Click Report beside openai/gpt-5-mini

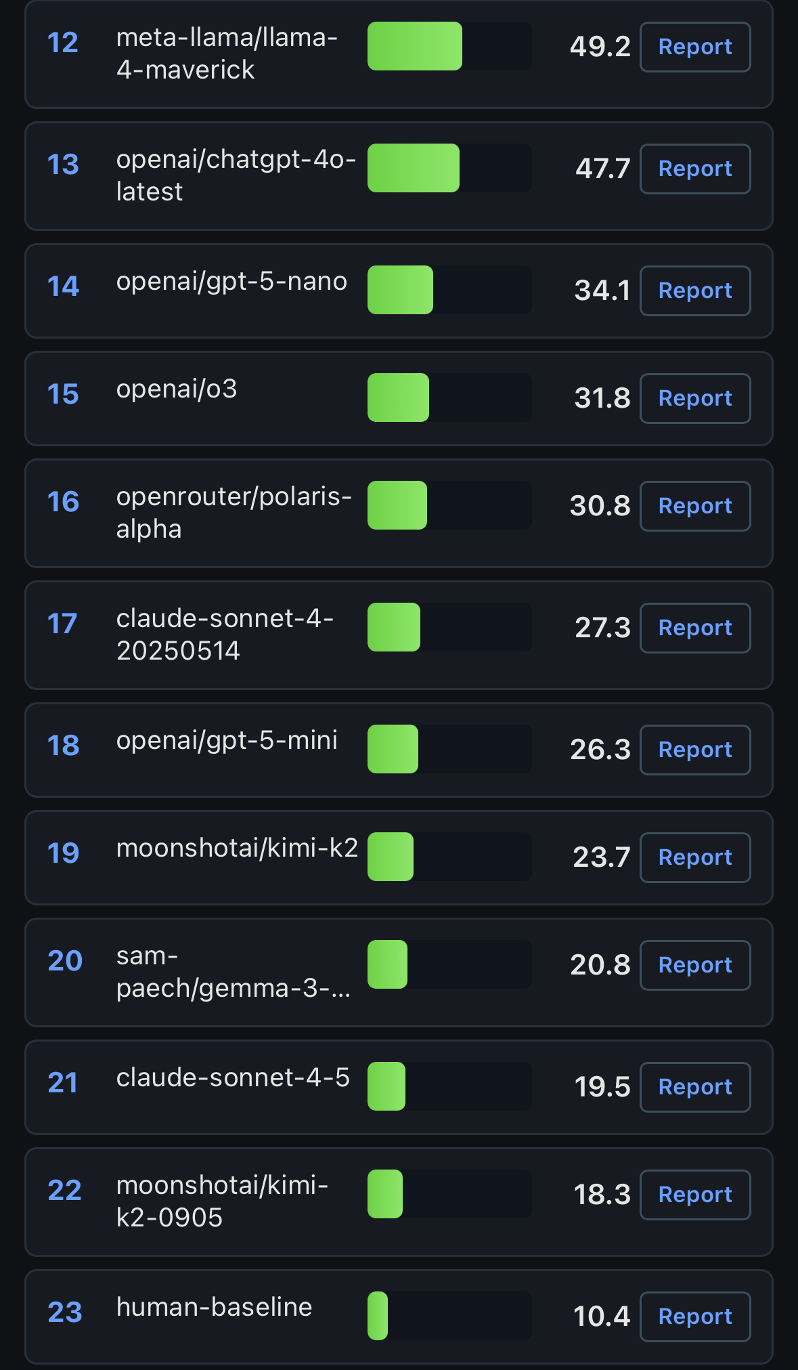[695, 750]
